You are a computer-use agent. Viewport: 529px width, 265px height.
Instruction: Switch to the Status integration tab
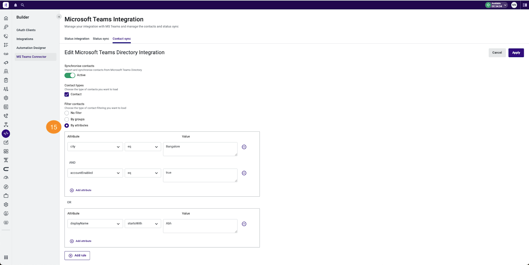point(77,39)
